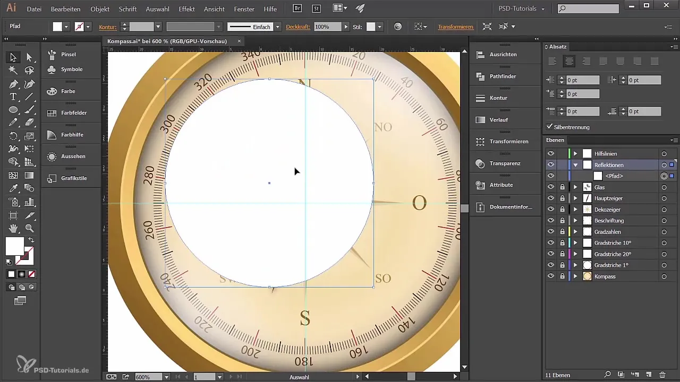Select the Pen tool
Viewport: 680px width, 382px height.
point(13,84)
